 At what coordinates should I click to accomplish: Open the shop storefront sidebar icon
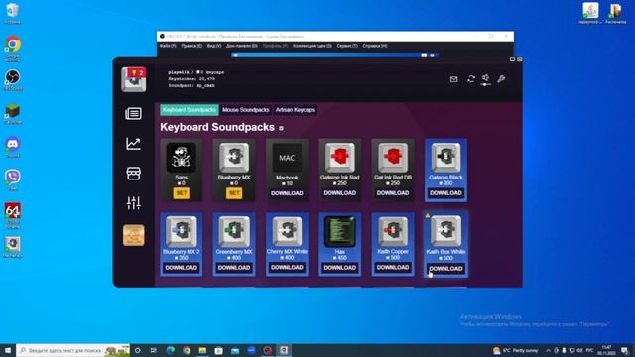(133, 174)
